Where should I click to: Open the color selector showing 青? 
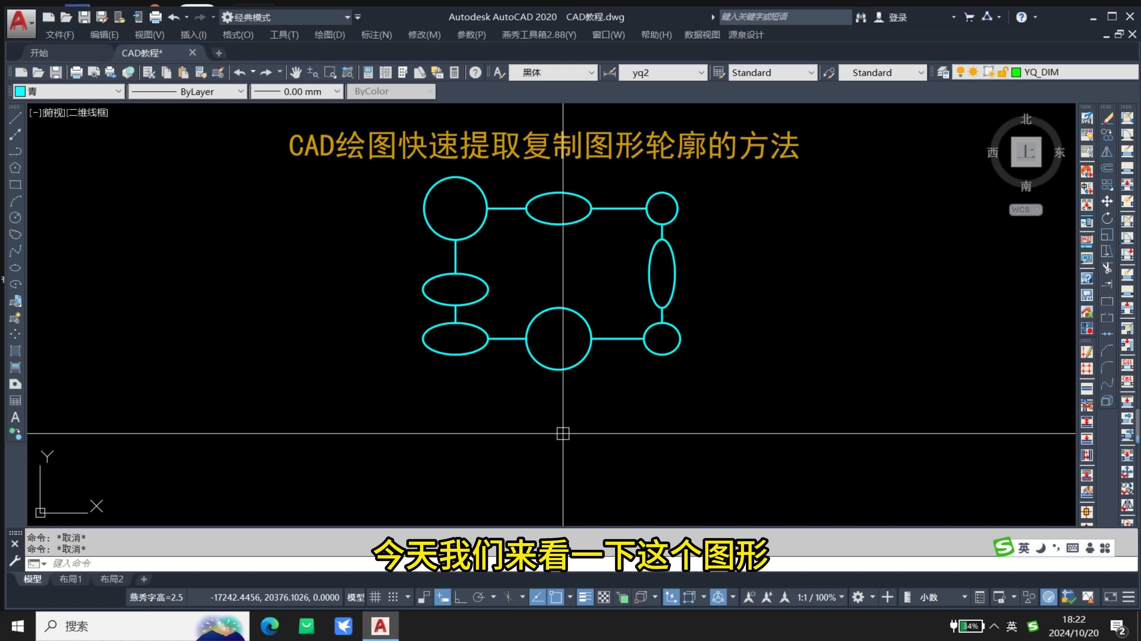pyautogui.click(x=69, y=91)
